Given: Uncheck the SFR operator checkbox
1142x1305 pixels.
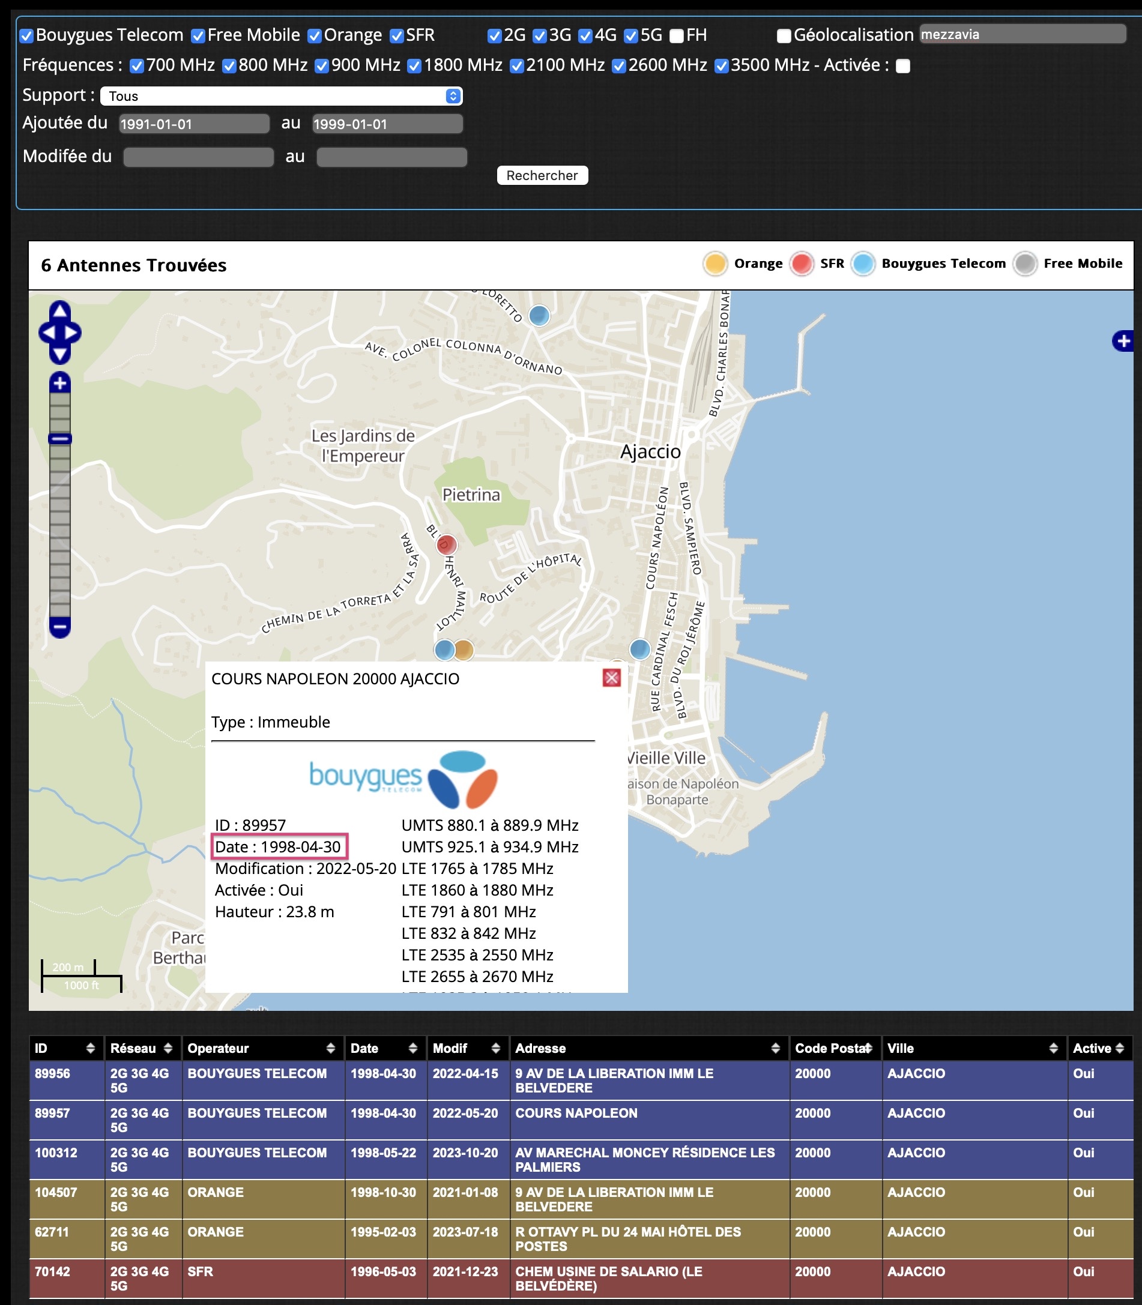Looking at the screenshot, I should coord(396,35).
